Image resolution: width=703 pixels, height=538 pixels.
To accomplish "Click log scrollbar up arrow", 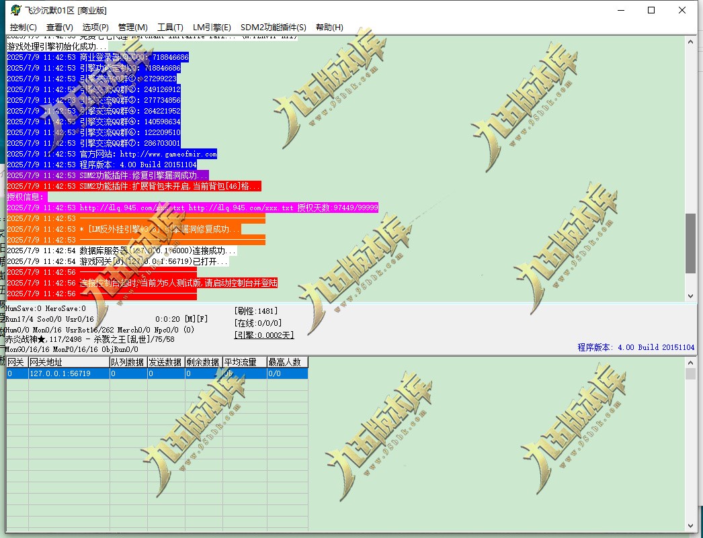I will [x=690, y=42].
